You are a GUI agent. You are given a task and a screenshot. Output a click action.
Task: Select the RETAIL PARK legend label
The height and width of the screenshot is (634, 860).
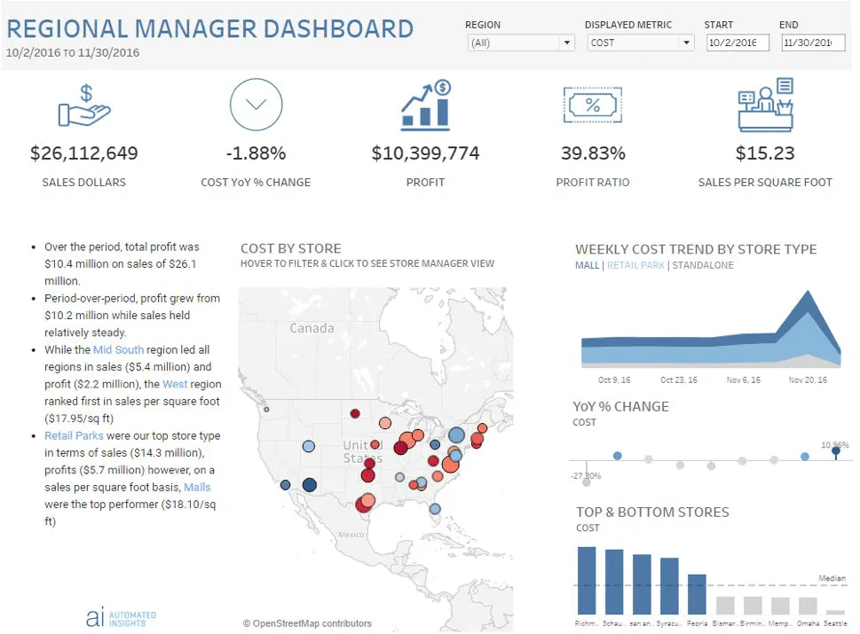(635, 265)
